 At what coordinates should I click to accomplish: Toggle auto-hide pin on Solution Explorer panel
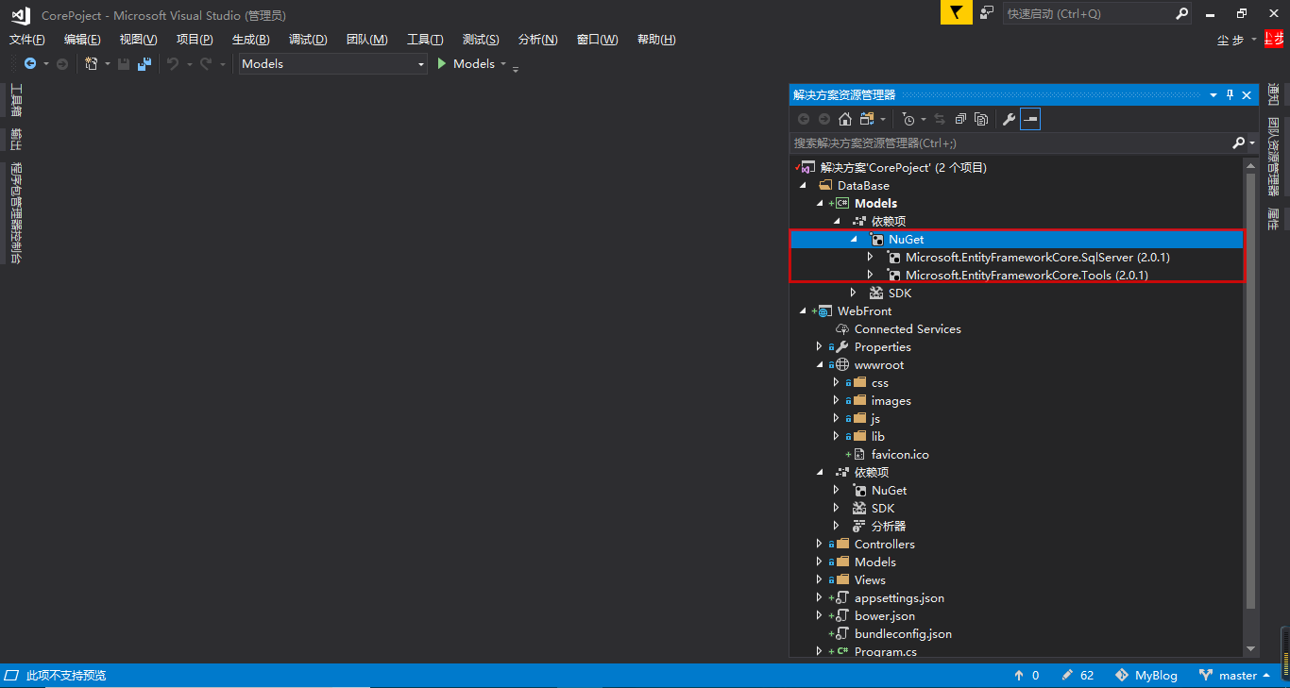(1230, 95)
